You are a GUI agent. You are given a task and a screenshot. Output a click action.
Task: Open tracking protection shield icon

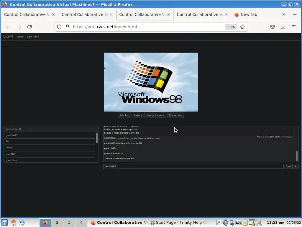59,27
